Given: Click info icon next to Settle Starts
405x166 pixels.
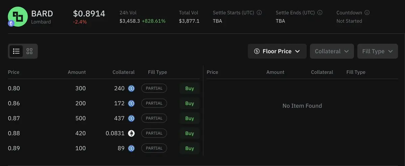Looking at the screenshot, I should 259,13.
